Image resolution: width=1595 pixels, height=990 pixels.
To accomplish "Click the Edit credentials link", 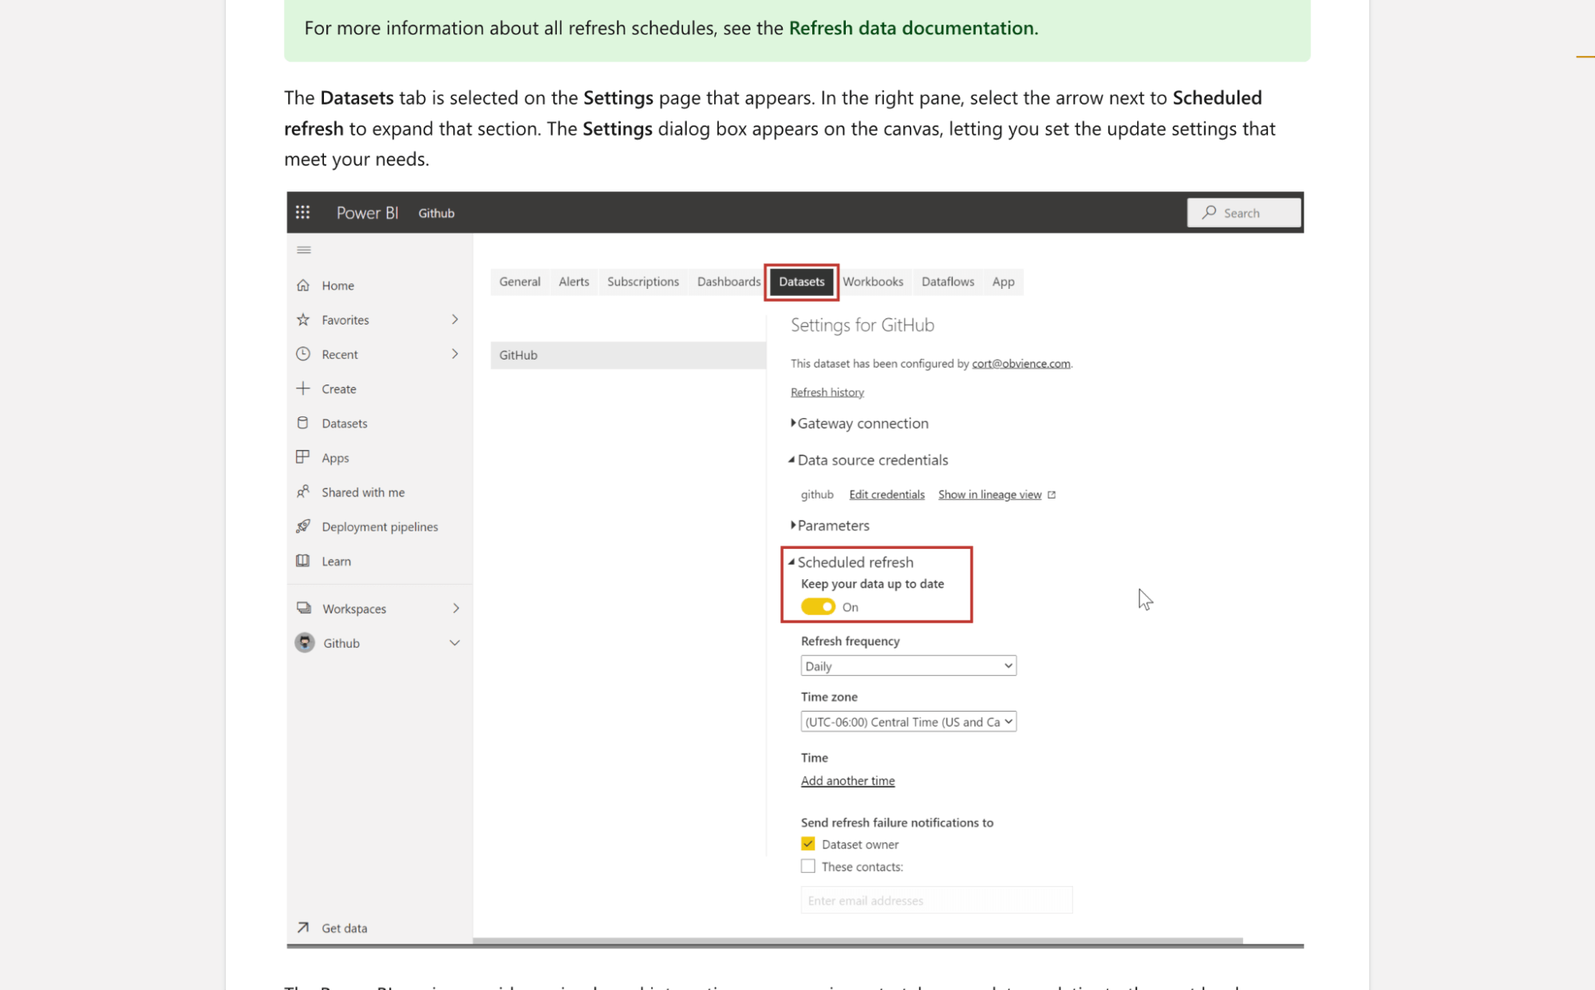I will [886, 495].
